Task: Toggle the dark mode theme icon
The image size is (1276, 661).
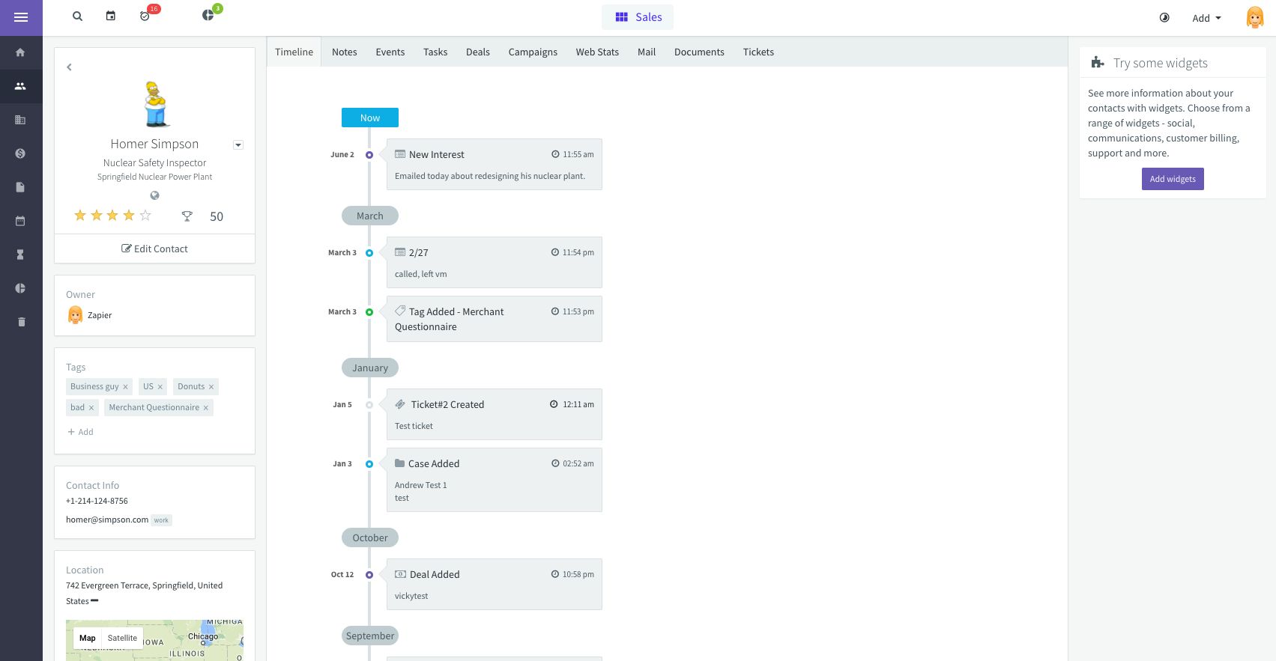Action: coord(1164,18)
